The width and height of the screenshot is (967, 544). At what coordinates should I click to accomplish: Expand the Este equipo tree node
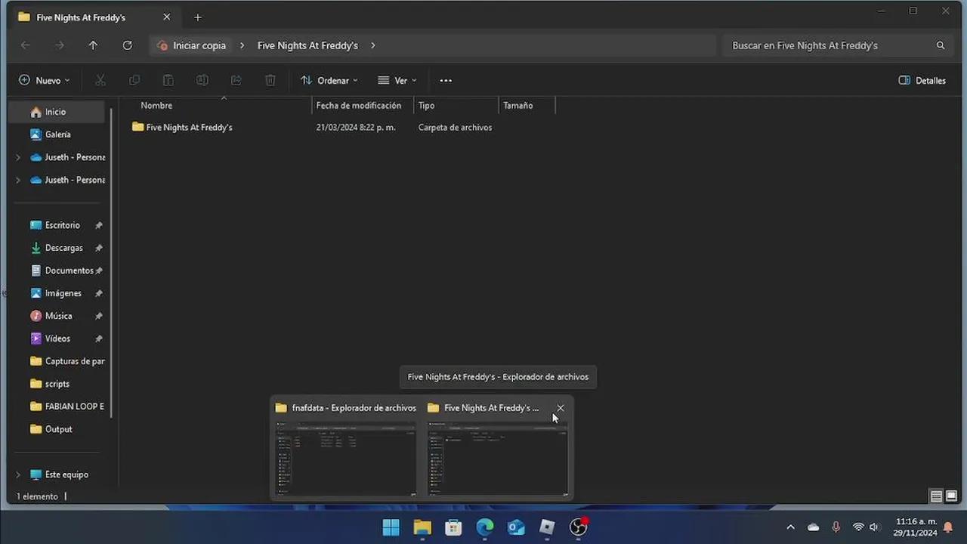tap(18, 474)
